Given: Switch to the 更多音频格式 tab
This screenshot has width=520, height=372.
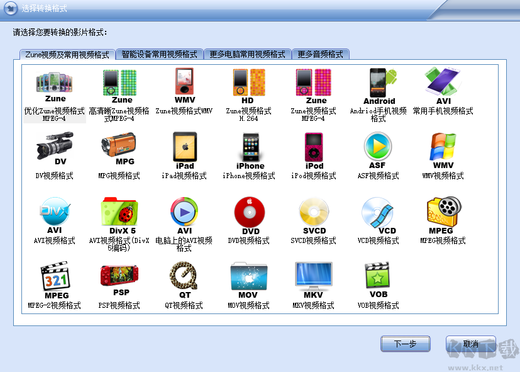Looking at the screenshot, I should [320, 54].
